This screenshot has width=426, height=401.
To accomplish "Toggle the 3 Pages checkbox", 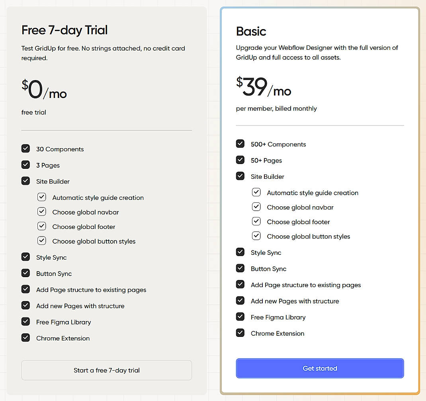I will [25, 164].
